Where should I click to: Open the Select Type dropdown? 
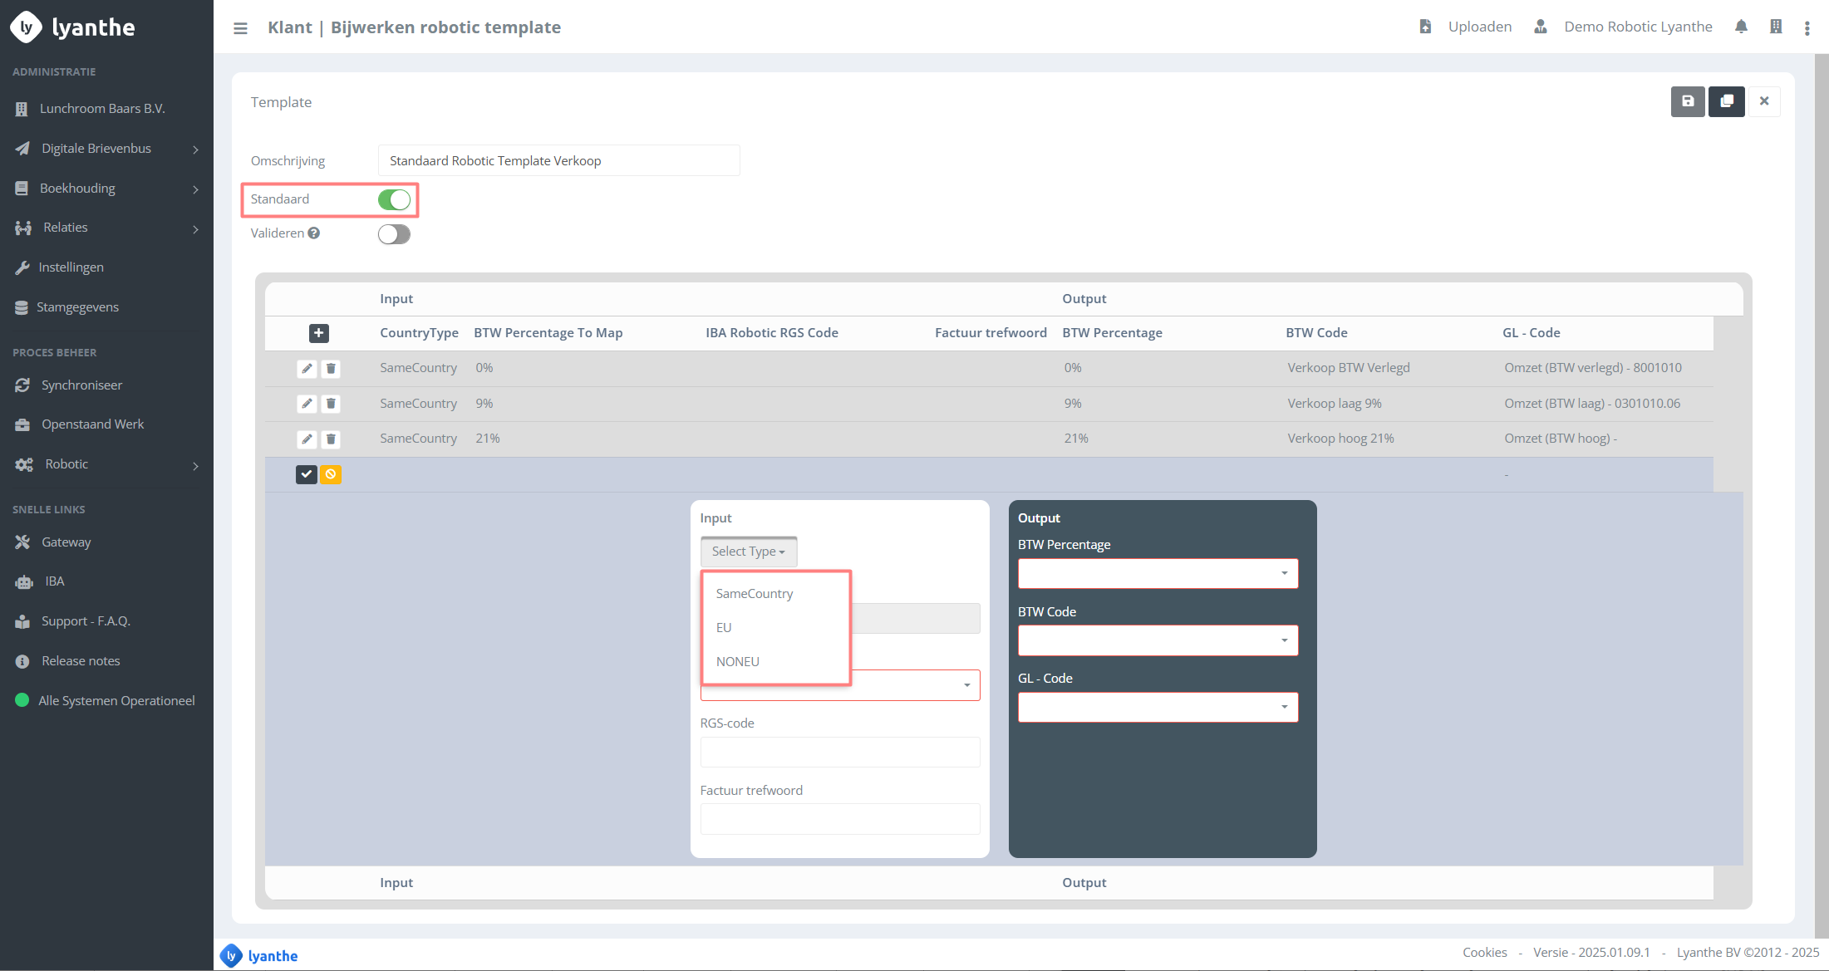click(x=748, y=552)
